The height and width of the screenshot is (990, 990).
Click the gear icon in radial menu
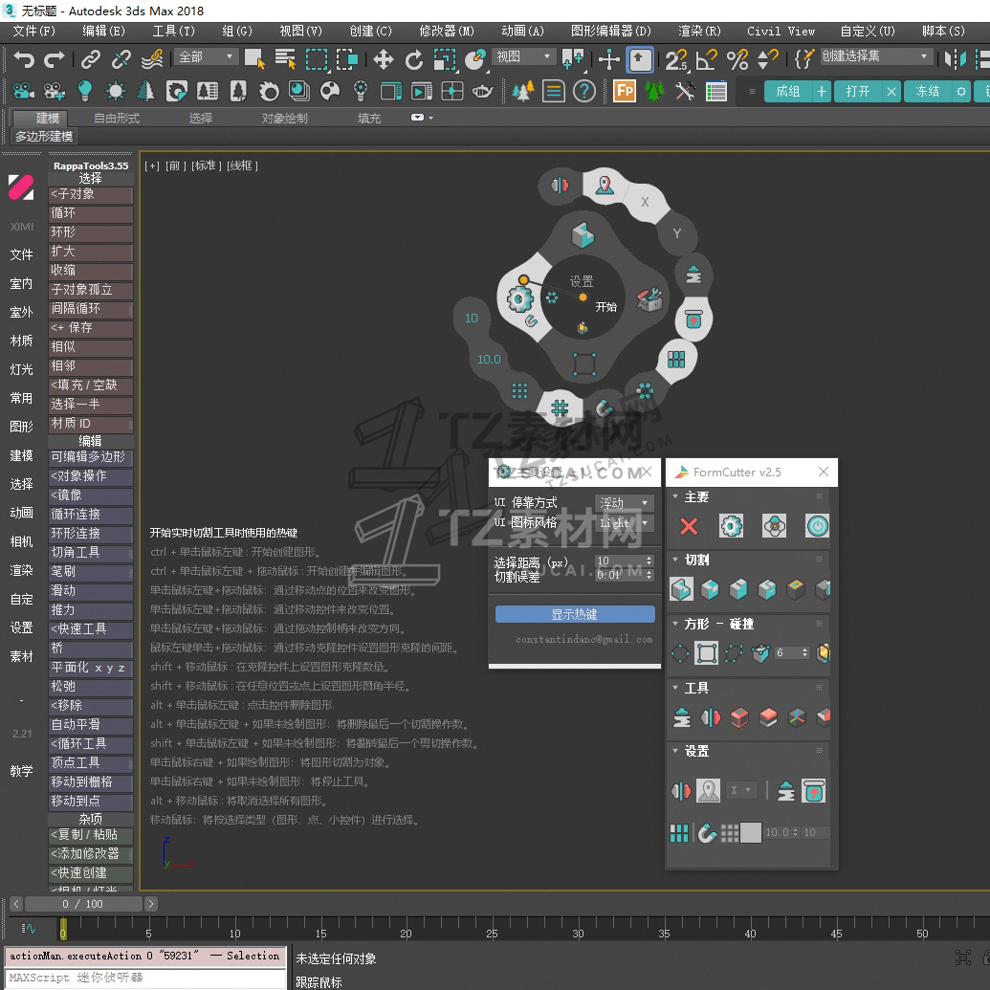point(519,298)
